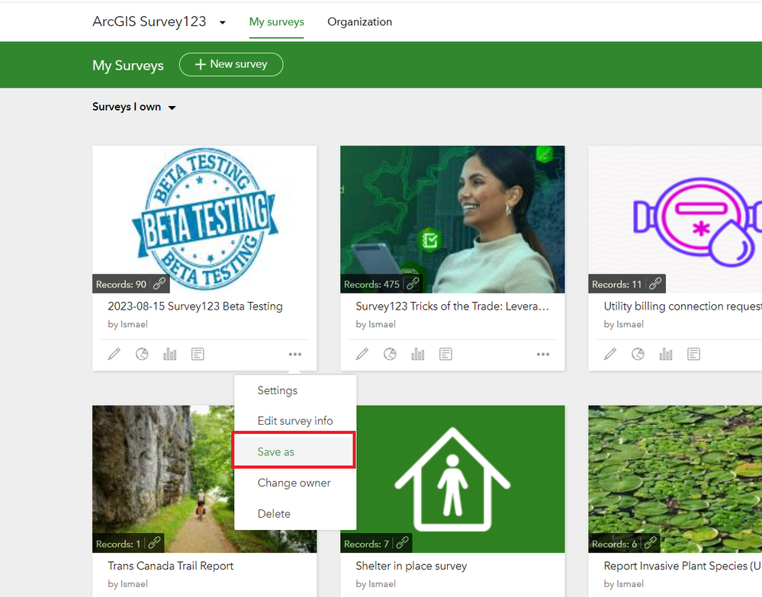Viewport: 762px width, 597px height.
Task: Click the pencil design icon on Tricks of the Trade card
Action: [362, 354]
